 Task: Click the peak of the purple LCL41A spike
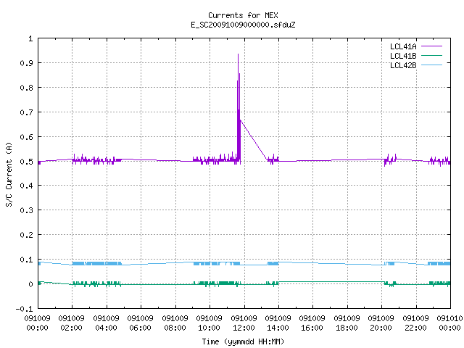click(x=238, y=54)
